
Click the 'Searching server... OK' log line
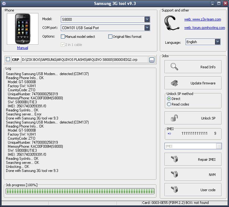pyautogui.click(x=22, y=162)
